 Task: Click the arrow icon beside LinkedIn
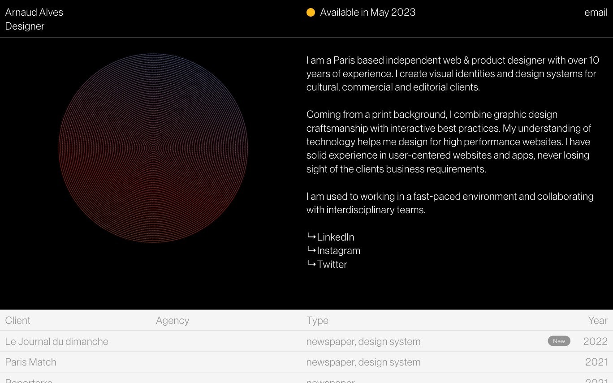pyautogui.click(x=311, y=236)
